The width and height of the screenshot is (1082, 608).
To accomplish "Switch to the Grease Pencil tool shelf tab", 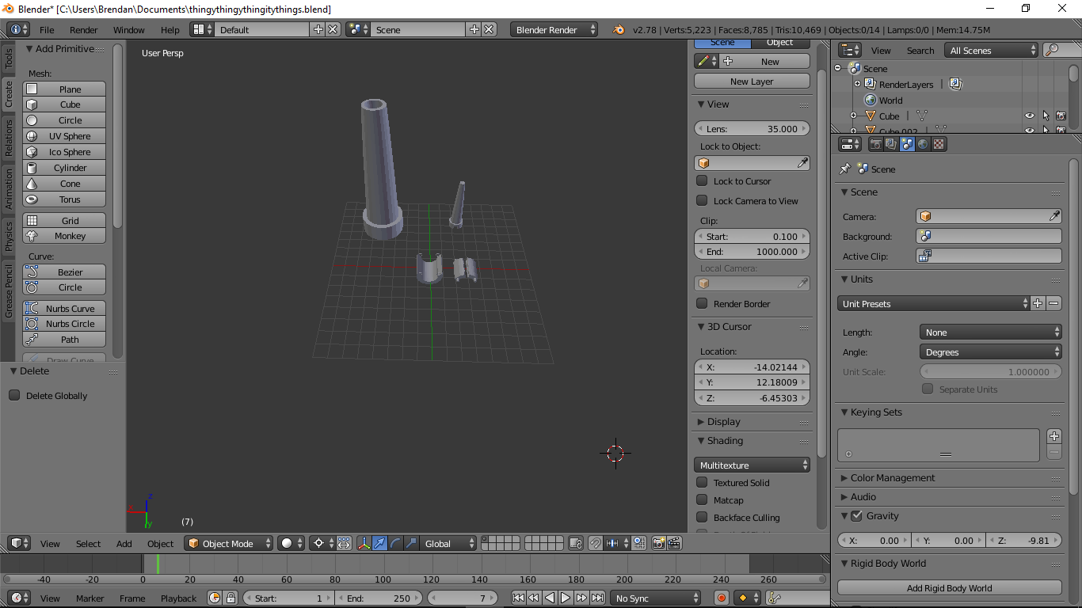I will click(9, 291).
